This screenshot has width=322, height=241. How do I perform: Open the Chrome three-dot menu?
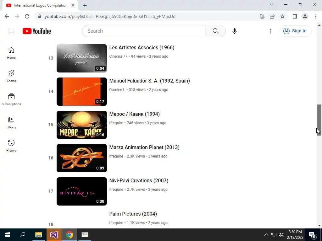pyautogui.click(x=315, y=16)
